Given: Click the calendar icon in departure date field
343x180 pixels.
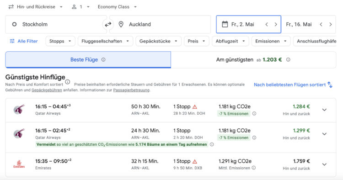Looking at the screenshot, I should [225, 24].
